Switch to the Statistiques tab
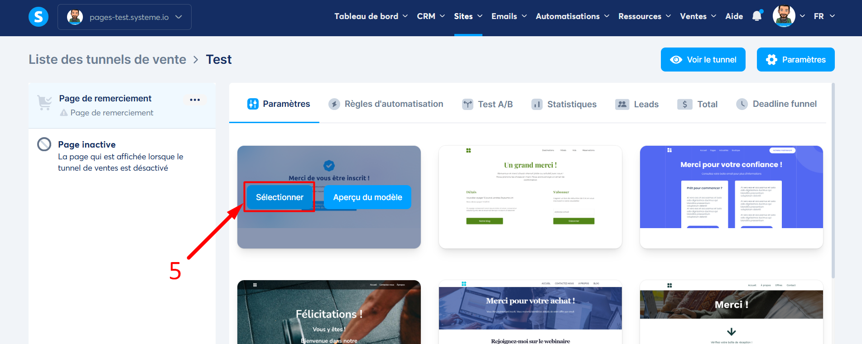862x344 pixels. [564, 104]
